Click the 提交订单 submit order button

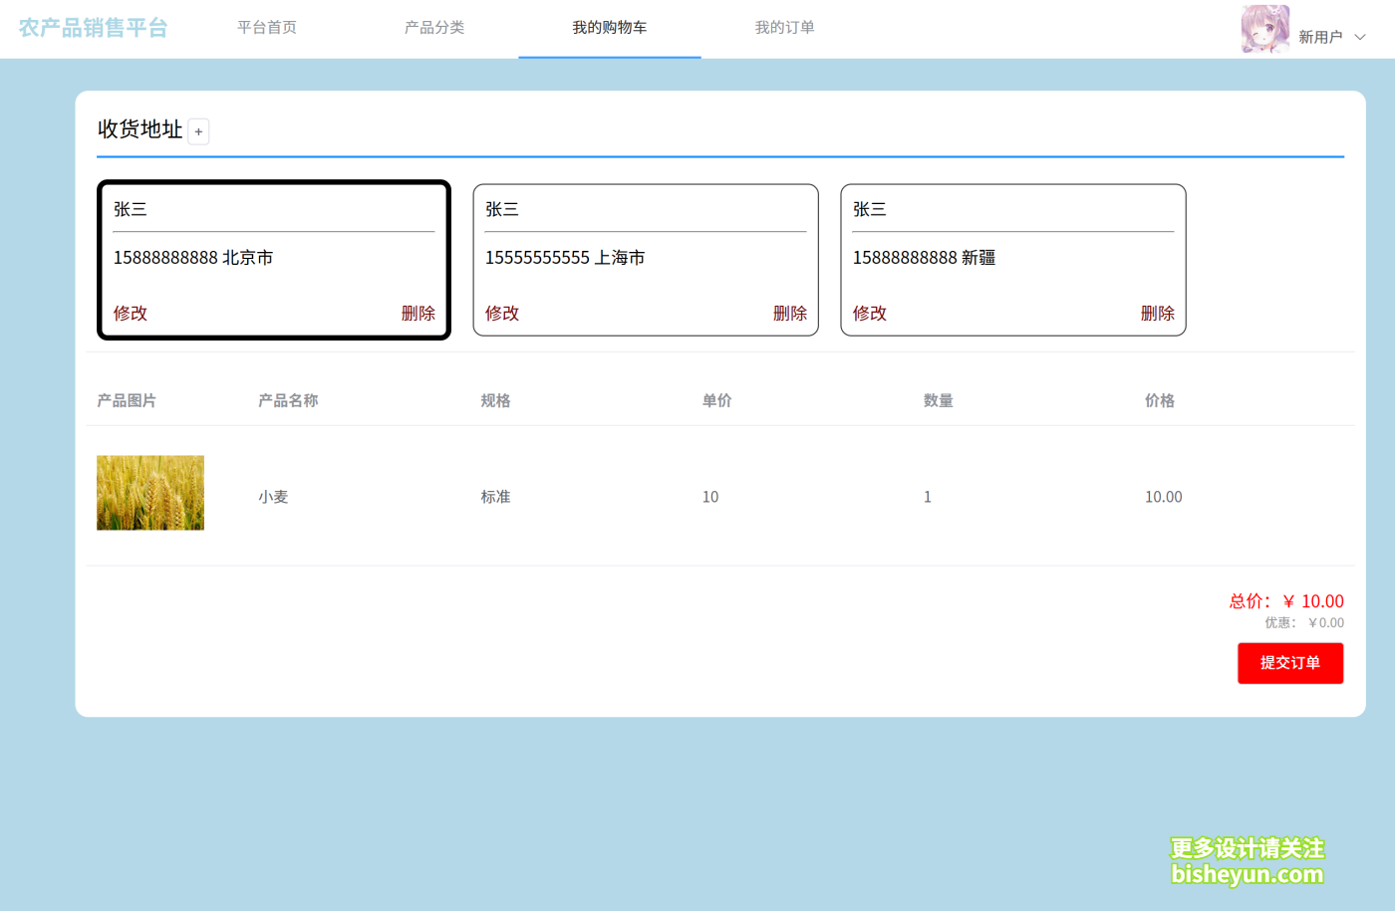click(1290, 663)
